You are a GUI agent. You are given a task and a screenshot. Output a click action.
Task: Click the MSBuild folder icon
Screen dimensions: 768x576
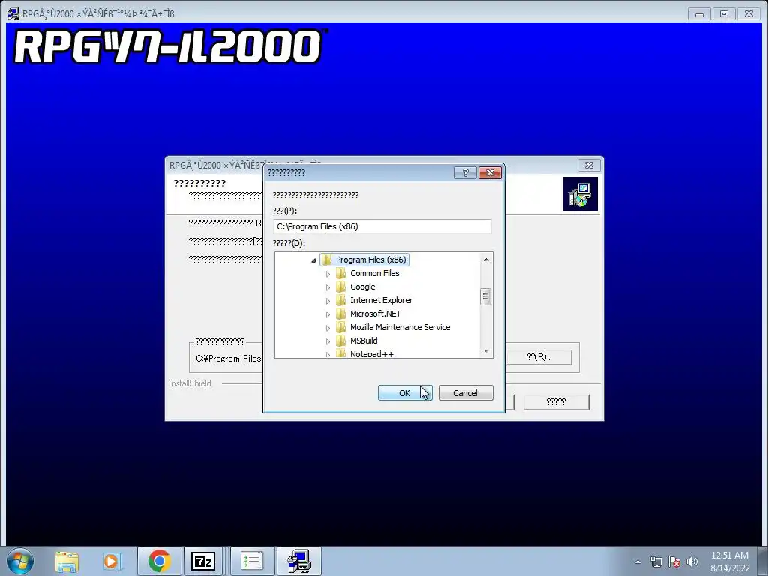pos(341,340)
